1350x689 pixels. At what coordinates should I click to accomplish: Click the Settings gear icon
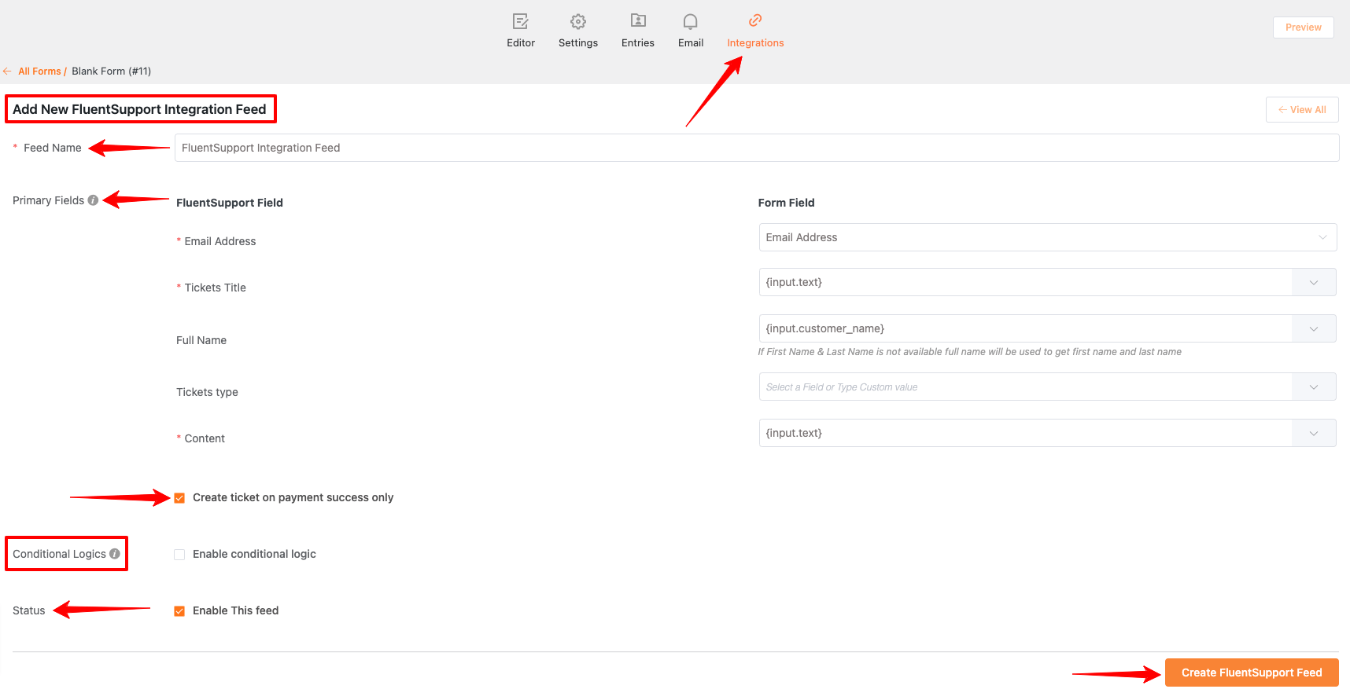[x=578, y=21]
